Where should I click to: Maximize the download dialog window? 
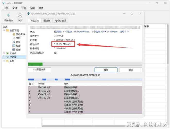[132, 14]
